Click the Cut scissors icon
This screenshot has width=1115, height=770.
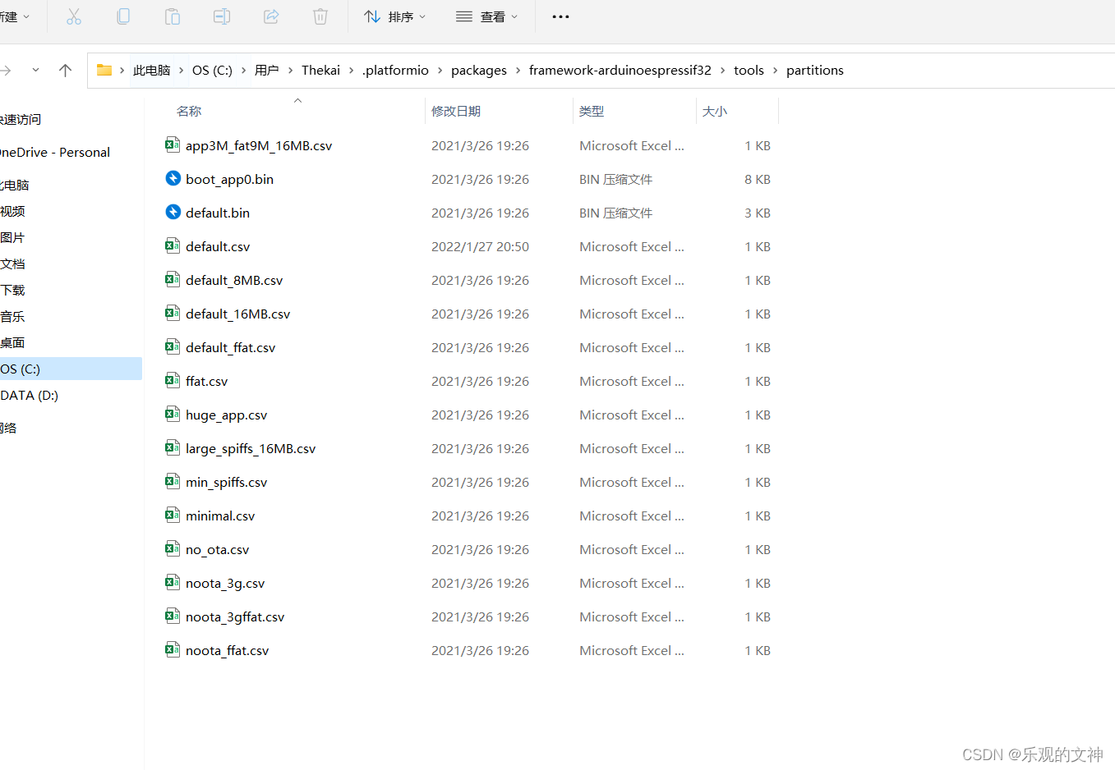point(74,16)
